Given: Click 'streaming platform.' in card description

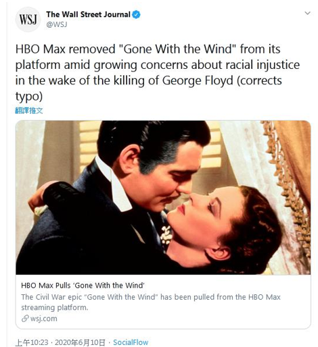Looking at the screenshot, I should pyautogui.click(x=55, y=307).
